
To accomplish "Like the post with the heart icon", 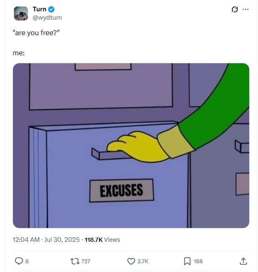I will coord(131,261).
